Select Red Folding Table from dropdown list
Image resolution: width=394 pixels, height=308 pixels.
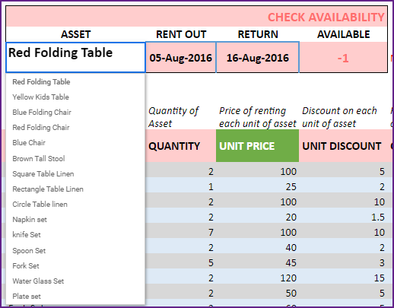[75, 82]
